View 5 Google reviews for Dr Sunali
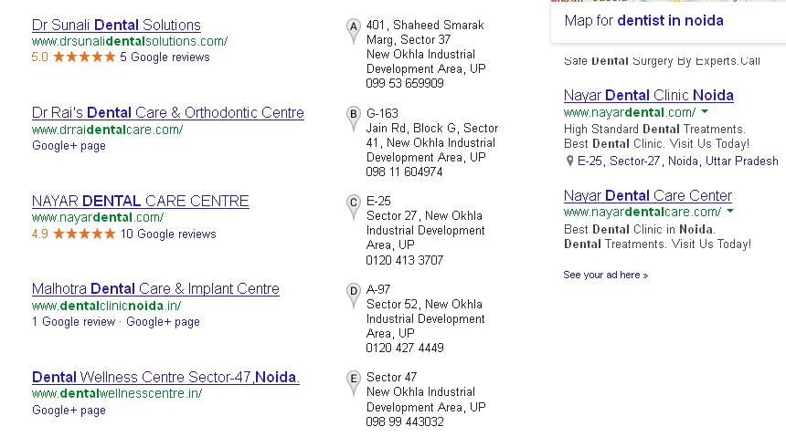 (165, 57)
